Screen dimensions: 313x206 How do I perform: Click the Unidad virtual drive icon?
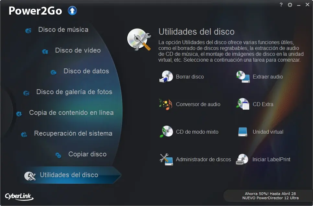243,132
